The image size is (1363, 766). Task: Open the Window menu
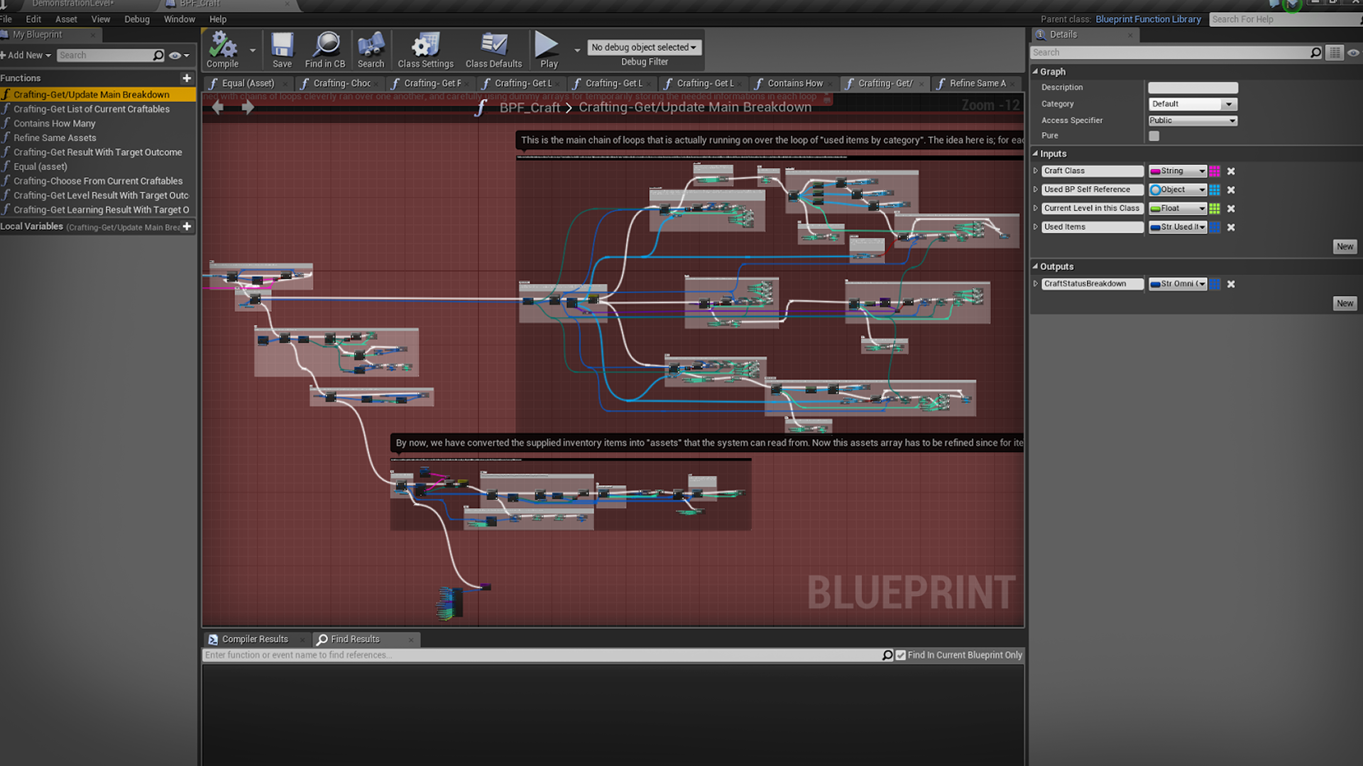tap(179, 19)
